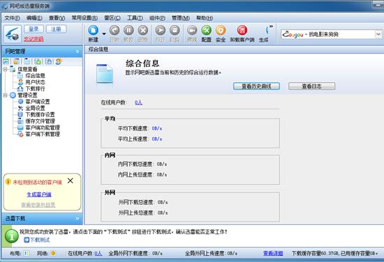This screenshot has width=384, height=262.
Task: Select 全局设置 in the tree
Action: coord(36,108)
